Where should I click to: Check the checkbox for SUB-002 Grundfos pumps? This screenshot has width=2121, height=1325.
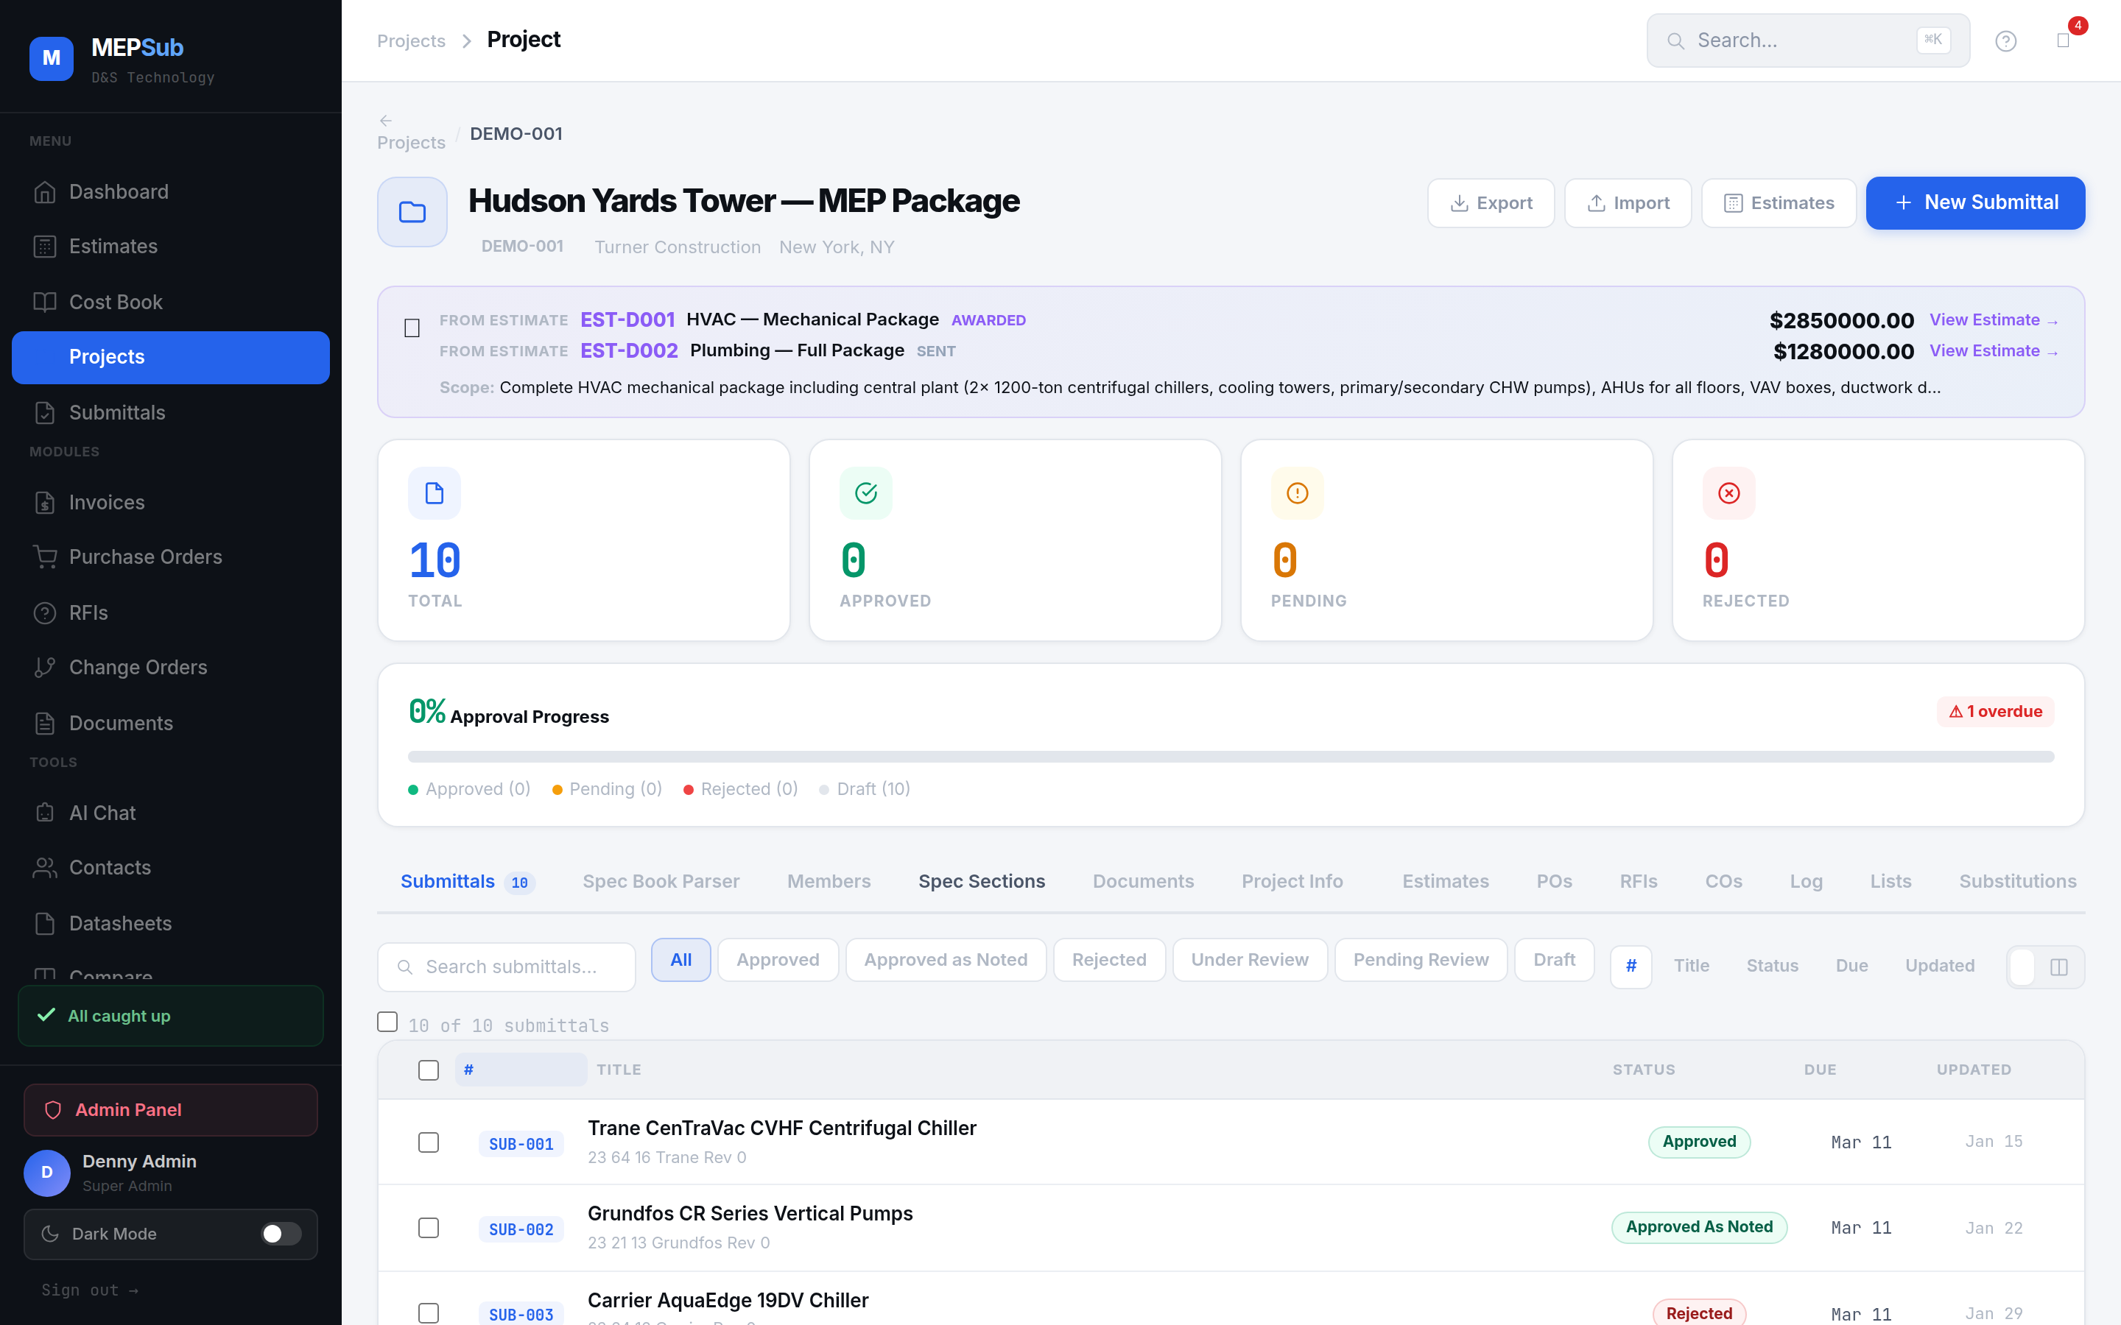[429, 1228]
